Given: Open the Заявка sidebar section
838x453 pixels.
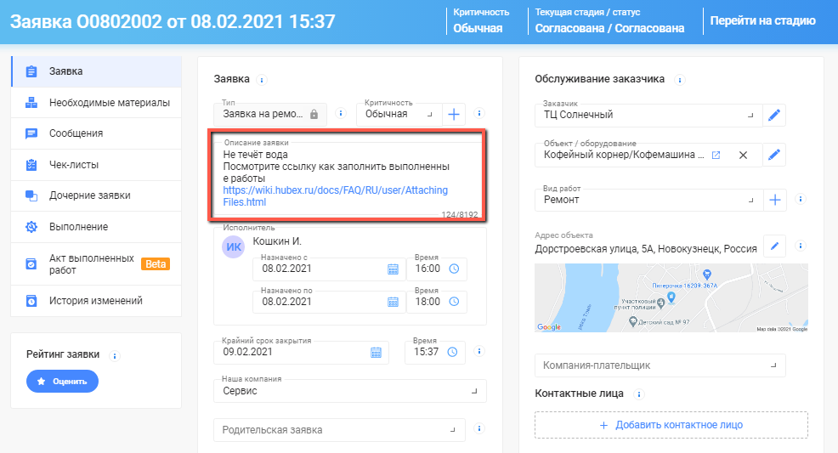Looking at the screenshot, I should pos(96,71).
